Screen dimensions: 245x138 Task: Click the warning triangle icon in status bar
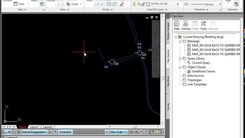pyautogui.click(x=107, y=132)
